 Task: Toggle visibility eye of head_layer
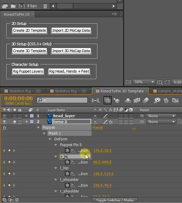click(x=4, y=116)
